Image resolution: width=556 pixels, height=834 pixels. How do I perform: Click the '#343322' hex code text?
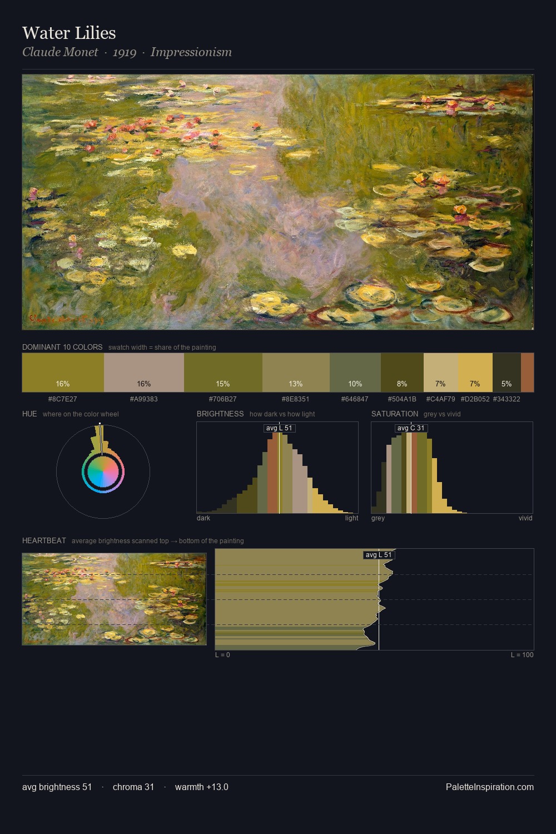(507, 399)
